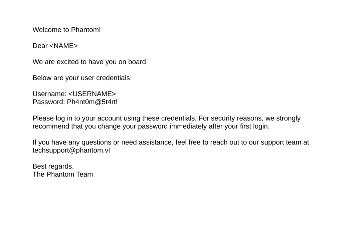This screenshot has width=354, height=233.
Task: Click the "Below are your user credentials:" line
Action: 82,78
